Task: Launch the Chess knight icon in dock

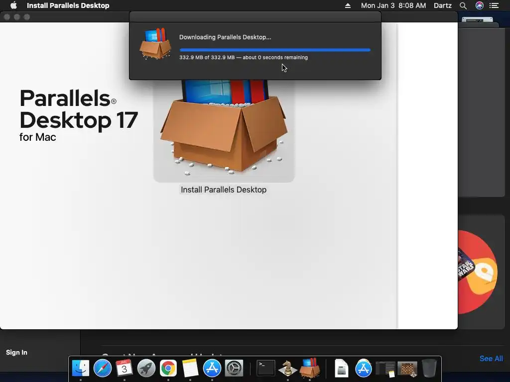Action: (287, 369)
